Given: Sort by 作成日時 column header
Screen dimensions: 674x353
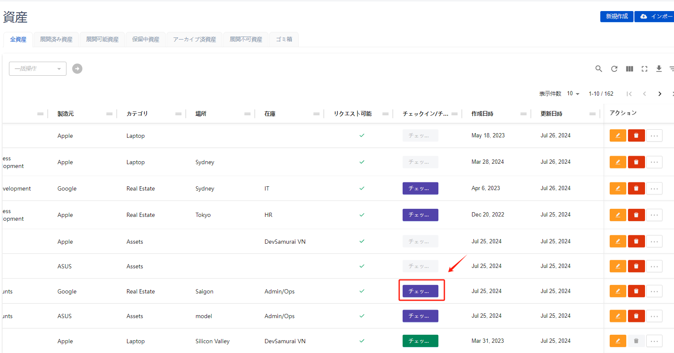Looking at the screenshot, I should pos(482,114).
